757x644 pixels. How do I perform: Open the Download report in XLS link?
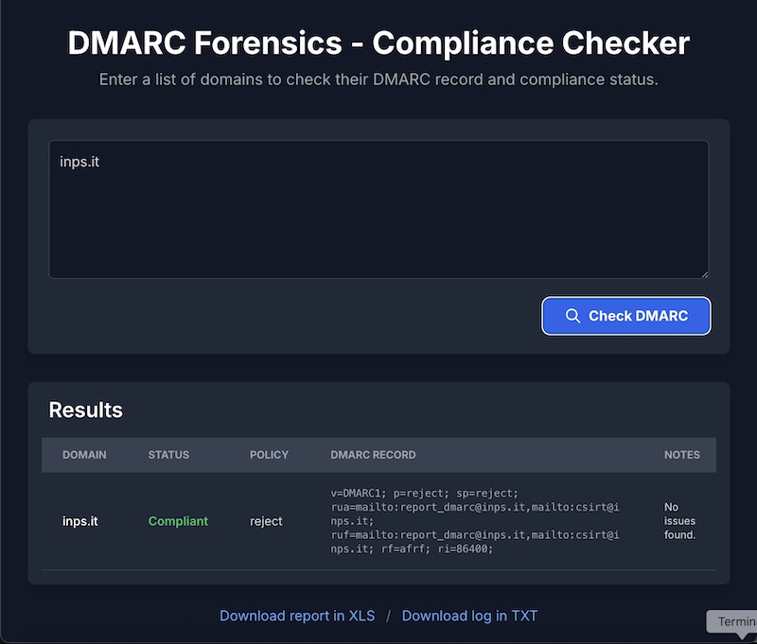[x=297, y=616]
